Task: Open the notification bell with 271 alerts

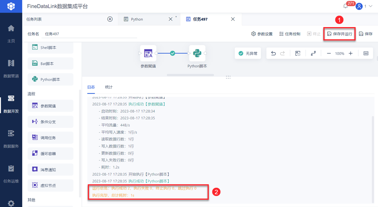Action: point(345,6)
